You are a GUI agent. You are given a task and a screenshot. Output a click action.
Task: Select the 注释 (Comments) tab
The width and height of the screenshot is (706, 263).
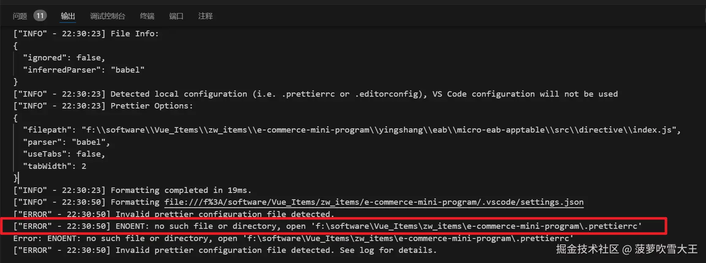[x=205, y=16]
